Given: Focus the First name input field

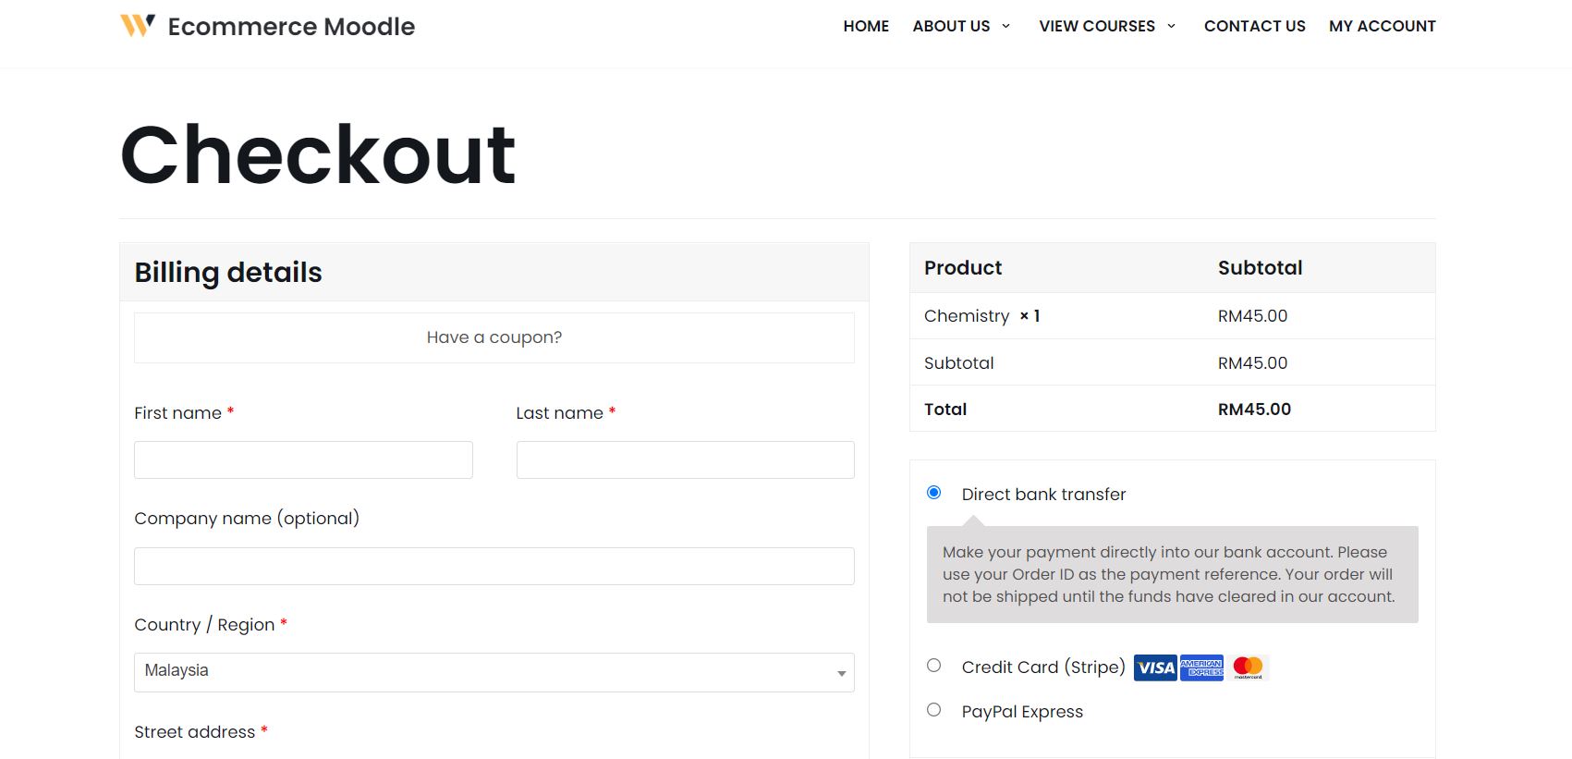Looking at the screenshot, I should coord(303,459).
